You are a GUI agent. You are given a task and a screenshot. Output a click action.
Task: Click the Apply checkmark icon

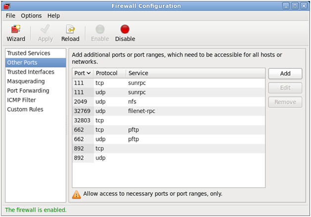click(45, 29)
